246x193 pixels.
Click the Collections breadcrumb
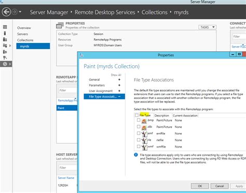point(155,12)
